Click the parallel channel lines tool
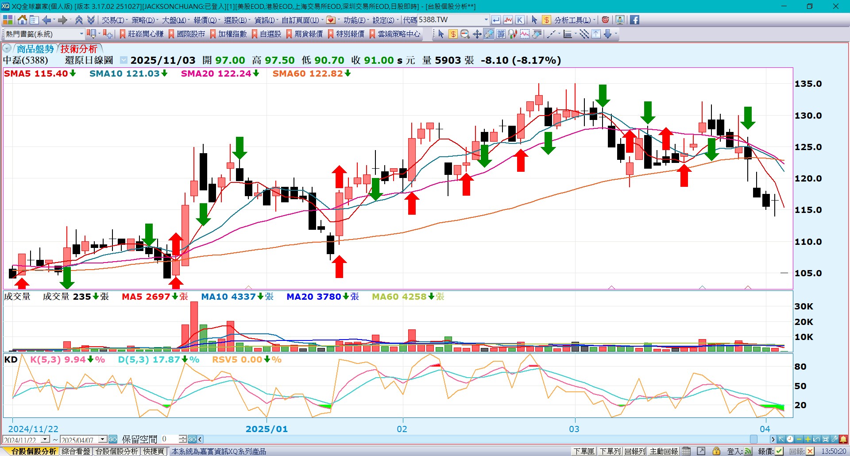This screenshot has width=850, height=456. pyautogui.click(x=584, y=34)
